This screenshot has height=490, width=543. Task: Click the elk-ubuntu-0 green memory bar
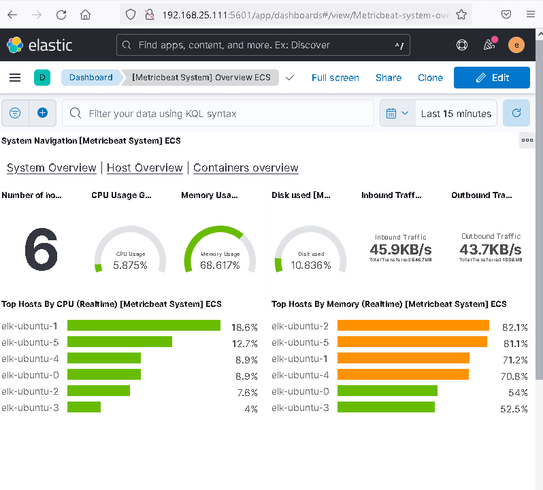click(387, 391)
